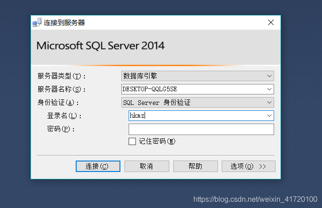Click the empty 密码 password field
The width and height of the screenshot is (322, 208).
[x=201, y=129]
